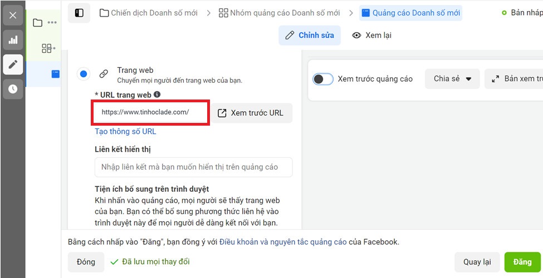Toggle Xem trước quảng cáo switch
Viewport: 543px width, 278px height.
[x=323, y=79]
